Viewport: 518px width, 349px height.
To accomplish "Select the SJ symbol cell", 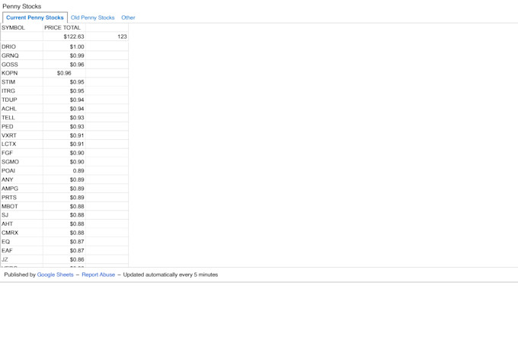I will [x=22, y=215].
